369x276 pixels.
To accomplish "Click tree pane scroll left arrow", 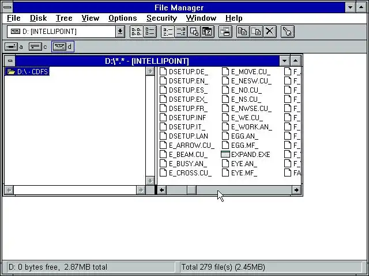I will [9, 190].
